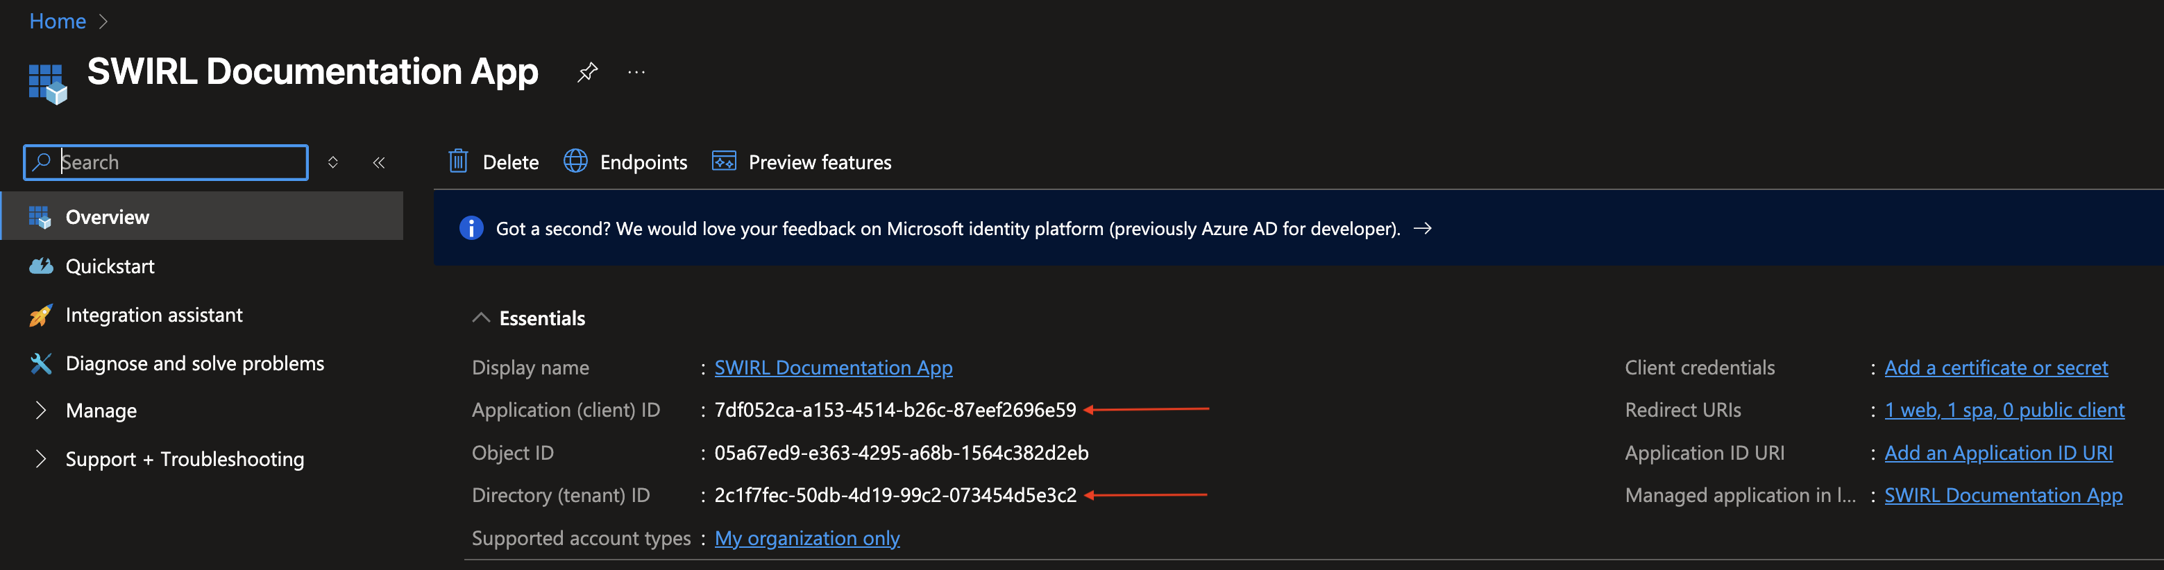Click the Managed application in l... label
Screen dimensions: 2164x570
pos(1741,495)
